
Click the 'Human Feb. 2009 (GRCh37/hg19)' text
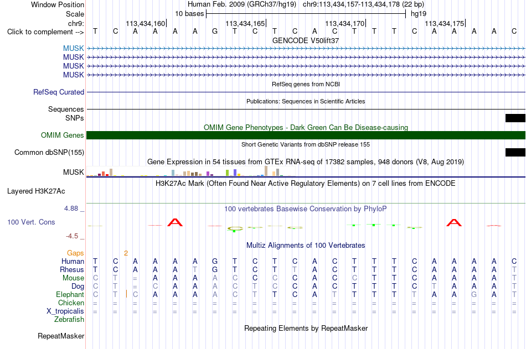tap(242, 4)
